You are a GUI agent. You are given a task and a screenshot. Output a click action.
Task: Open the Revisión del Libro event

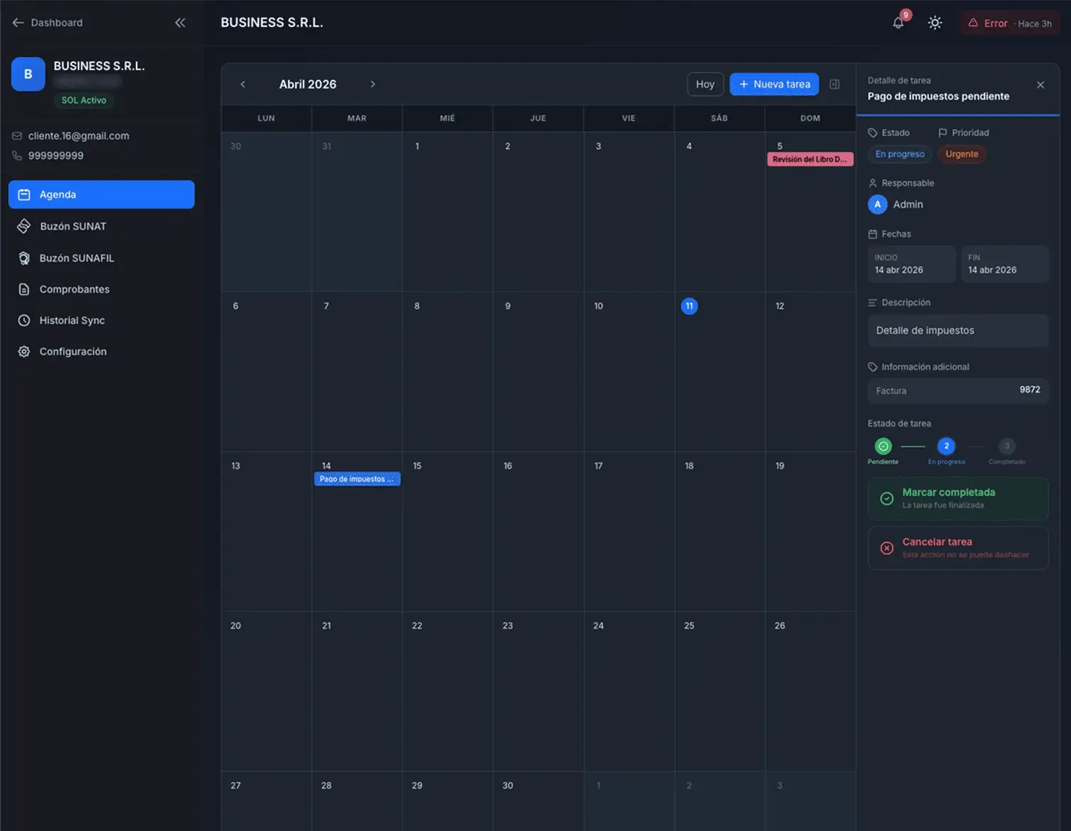pos(810,160)
